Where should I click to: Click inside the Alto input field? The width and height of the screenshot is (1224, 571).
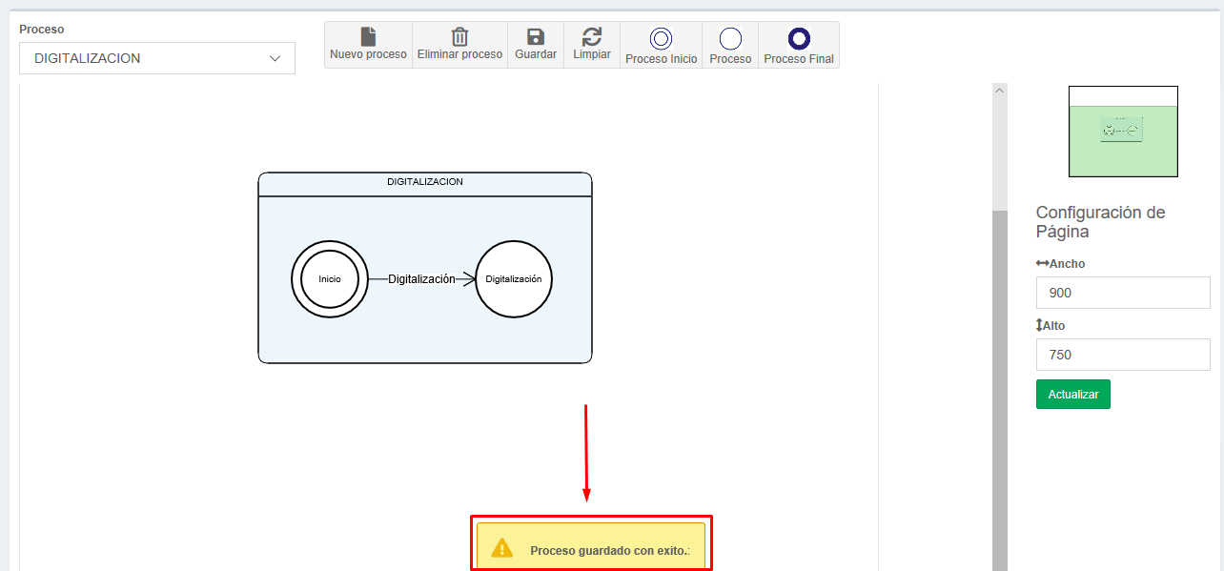(x=1123, y=355)
